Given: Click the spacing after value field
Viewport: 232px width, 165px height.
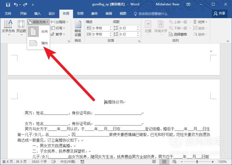Looking at the screenshot, I should (x=127, y=34).
